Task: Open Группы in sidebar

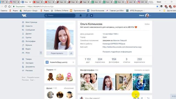Action: coord(28,37)
